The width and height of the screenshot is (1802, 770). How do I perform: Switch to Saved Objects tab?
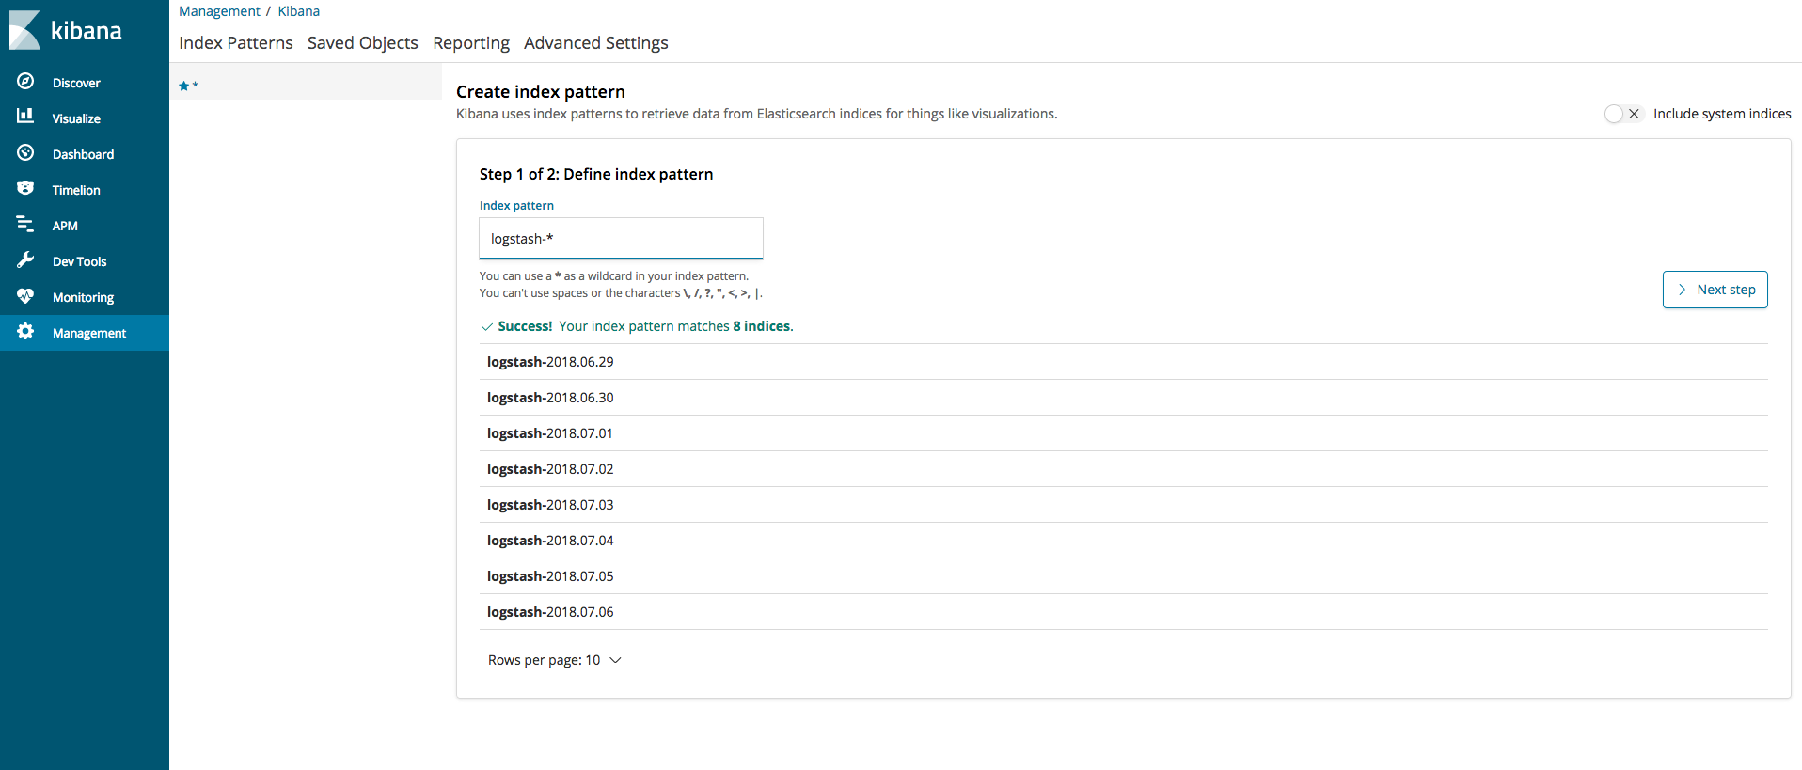coord(363,43)
